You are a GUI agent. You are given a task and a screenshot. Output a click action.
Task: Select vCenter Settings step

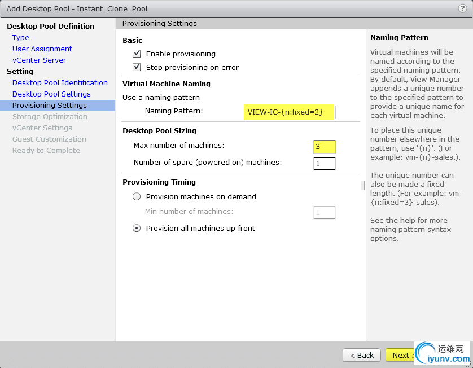click(x=42, y=128)
